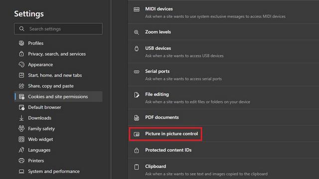This screenshot has width=319, height=179.
Task: Open File editing permission settings
Action: 223,98
